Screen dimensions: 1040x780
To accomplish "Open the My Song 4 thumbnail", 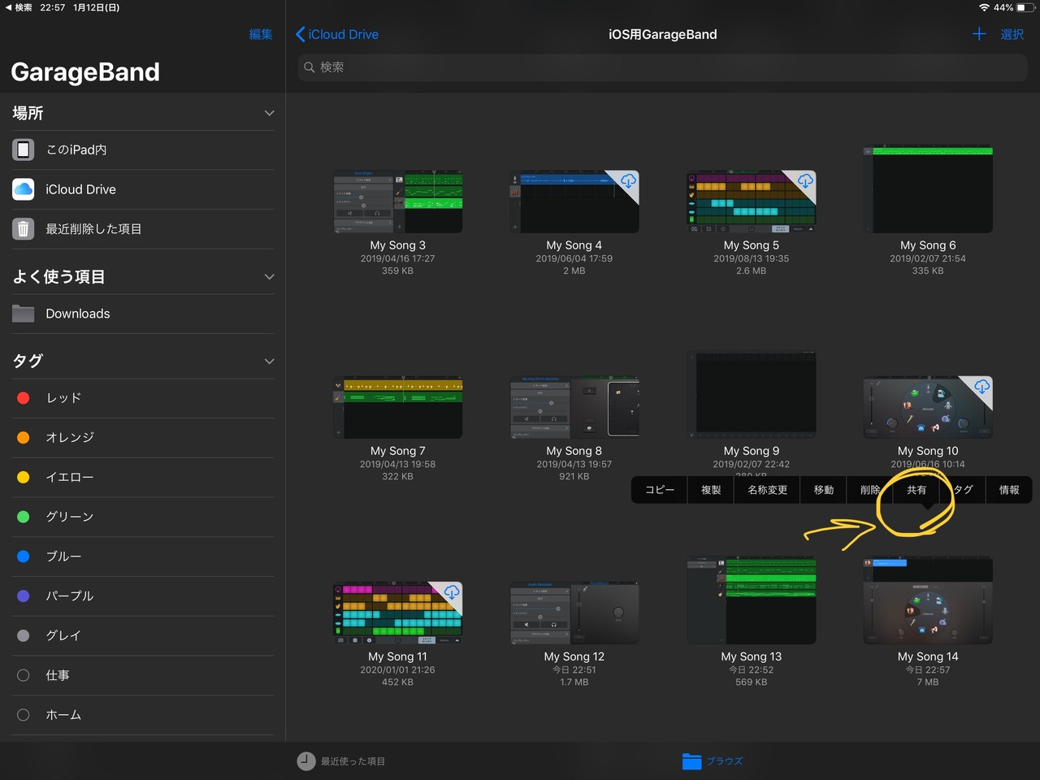I will tap(574, 201).
